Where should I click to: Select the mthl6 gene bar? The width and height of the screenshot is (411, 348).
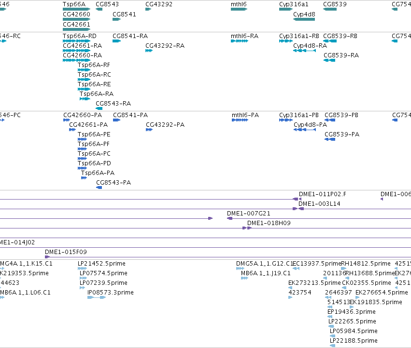239,9
